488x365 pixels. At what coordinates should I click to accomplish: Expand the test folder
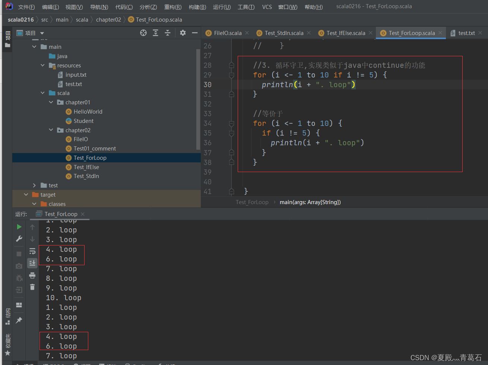[x=34, y=185]
